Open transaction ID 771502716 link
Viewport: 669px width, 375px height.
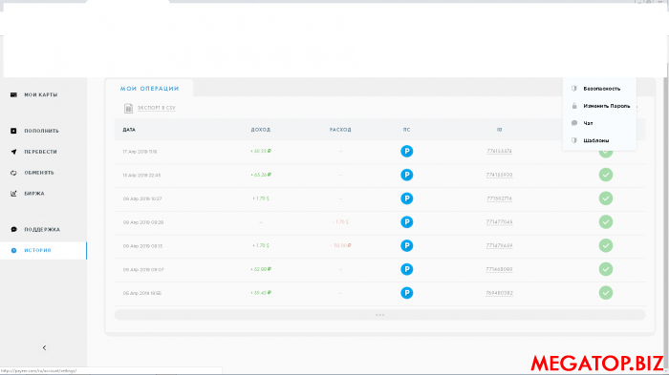pyautogui.click(x=499, y=198)
